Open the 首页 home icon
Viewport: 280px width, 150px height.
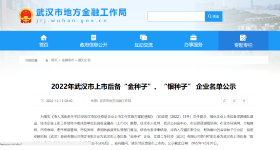pyautogui.click(x=43, y=38)
